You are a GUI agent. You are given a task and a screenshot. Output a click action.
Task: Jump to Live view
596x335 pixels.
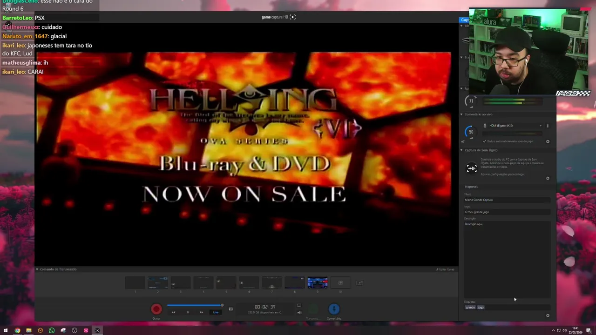tap(216, 312)
